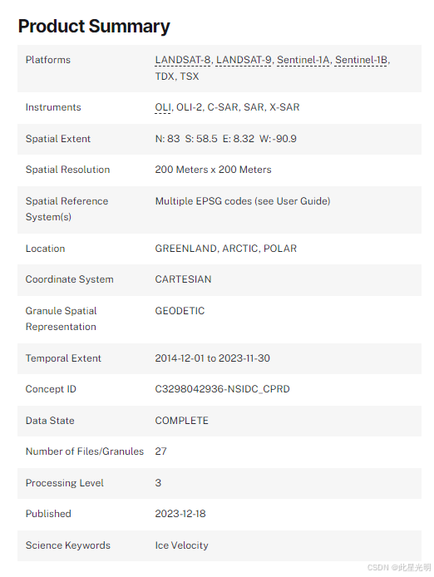Select the Temporal Extent date range
The height and width of the screenshot is (577, 434).
pos(212,358)
